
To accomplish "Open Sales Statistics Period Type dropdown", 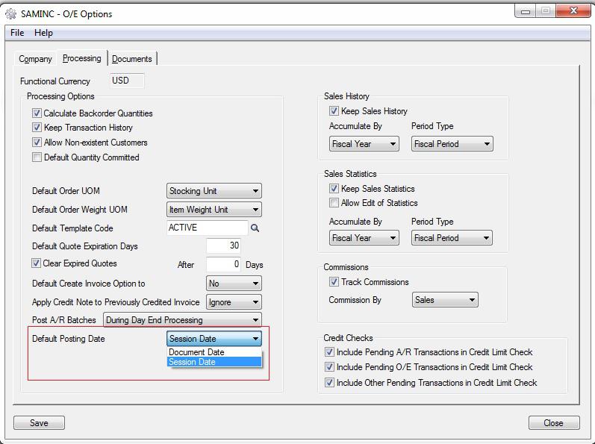I will pos(452,238).
